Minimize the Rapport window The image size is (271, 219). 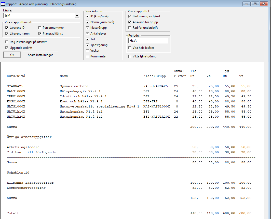246,4
